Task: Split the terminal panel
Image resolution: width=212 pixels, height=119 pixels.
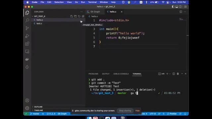Action: 174,74
